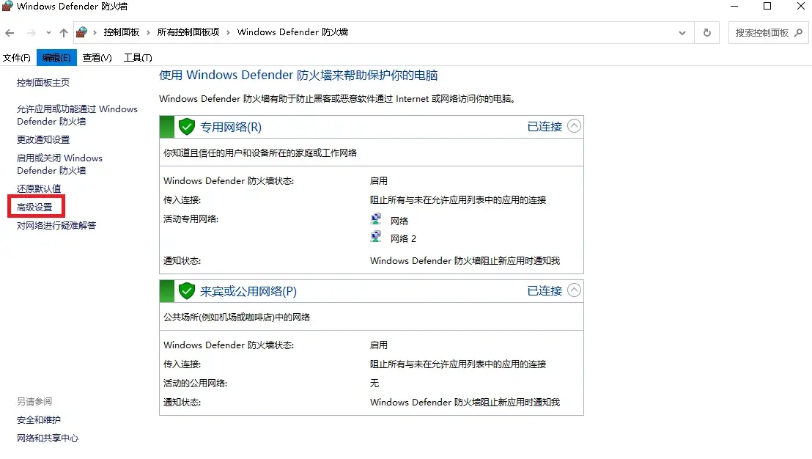Image resolution: width=812 pixels, height=459 pixels.
Task: Click 启用或关闭 Windows Defender 防火墙 link
Action: pyautogui.click(x=59, y=164)
